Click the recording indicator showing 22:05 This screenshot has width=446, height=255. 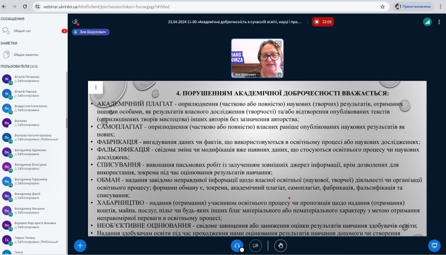[323, 21]
